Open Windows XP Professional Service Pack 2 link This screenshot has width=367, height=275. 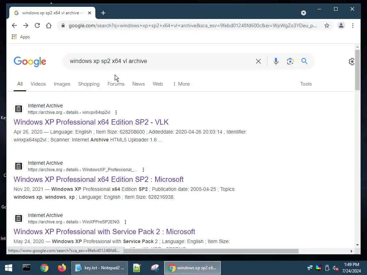(104, 232)
